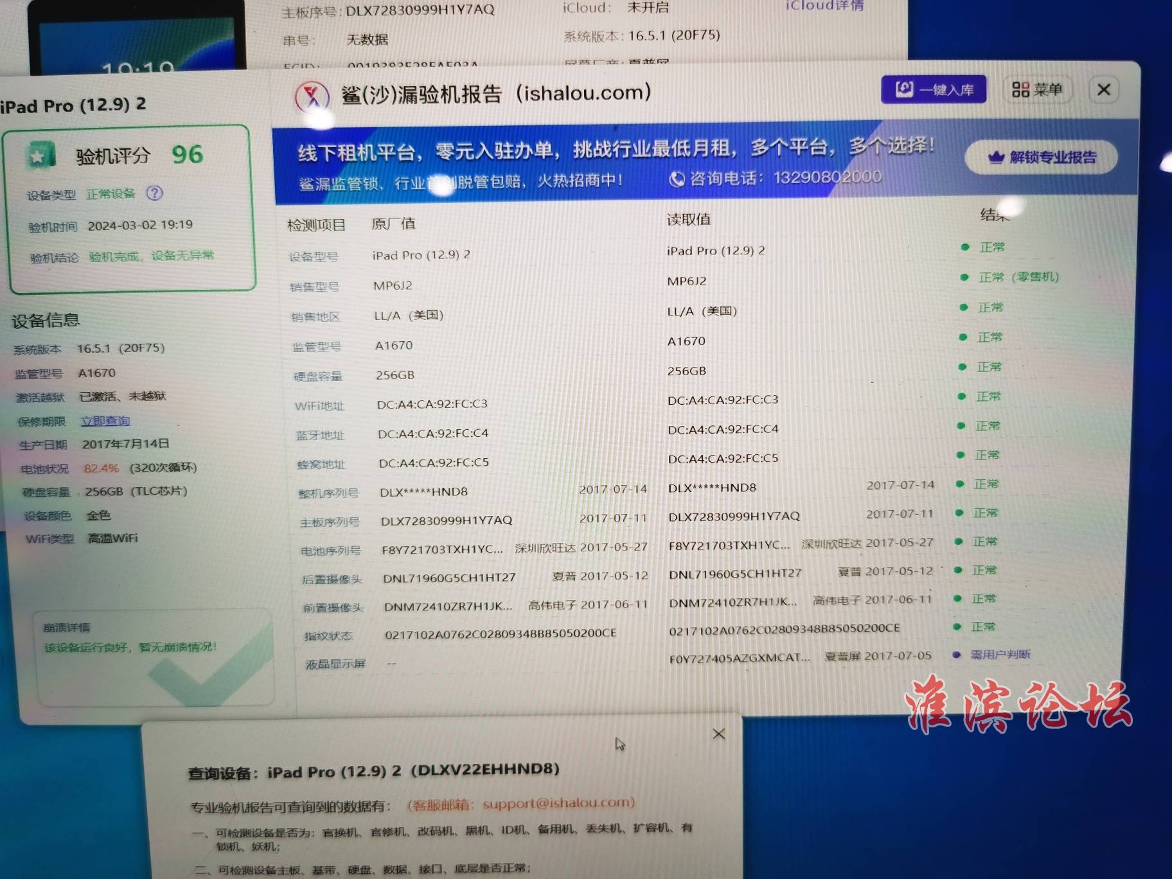Viewport: 1172px width, 879px height.
Task: Click the 原厂值 蜂窝地址 DC:A4:CA:92:FC:C5
Action: [434, 463]
